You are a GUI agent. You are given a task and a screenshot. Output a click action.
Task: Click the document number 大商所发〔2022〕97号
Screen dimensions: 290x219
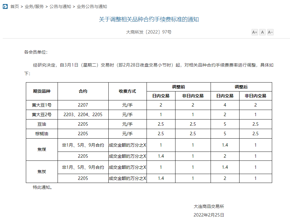(149, 32)
